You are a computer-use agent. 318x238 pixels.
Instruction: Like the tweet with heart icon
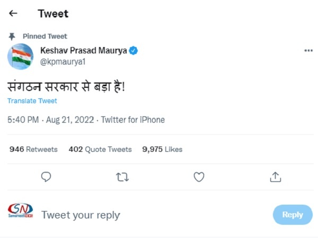point(199,177)
